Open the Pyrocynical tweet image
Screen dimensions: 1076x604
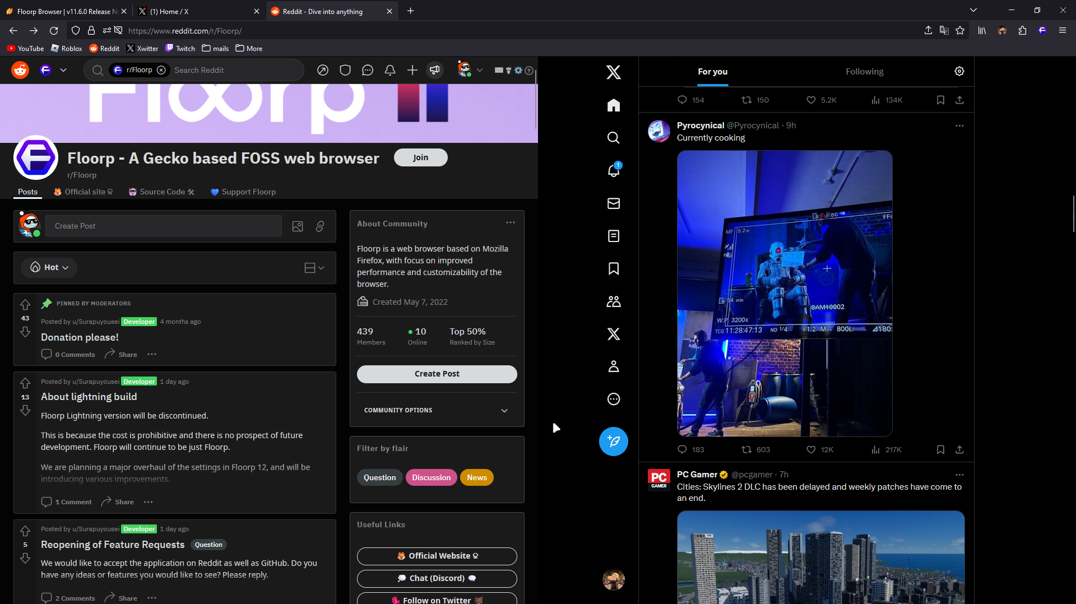[785, 293]
